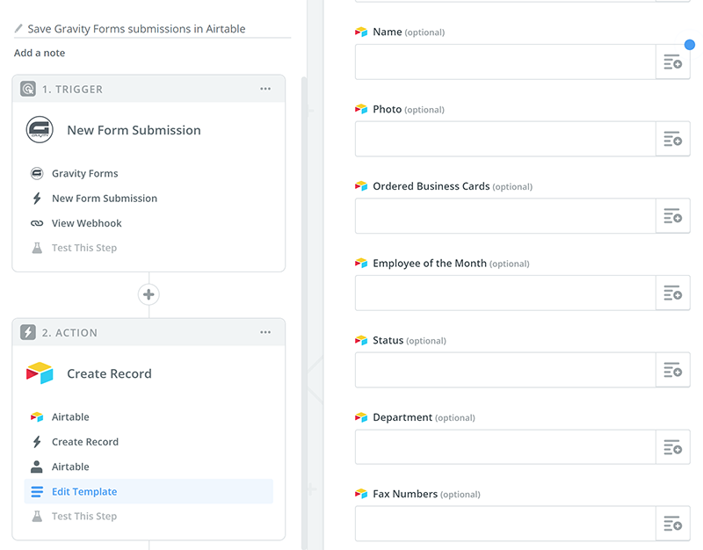The width and height of the screenshot is (703, 550).
Task: Click into the Department input field
Action: (x=505, y=447)
